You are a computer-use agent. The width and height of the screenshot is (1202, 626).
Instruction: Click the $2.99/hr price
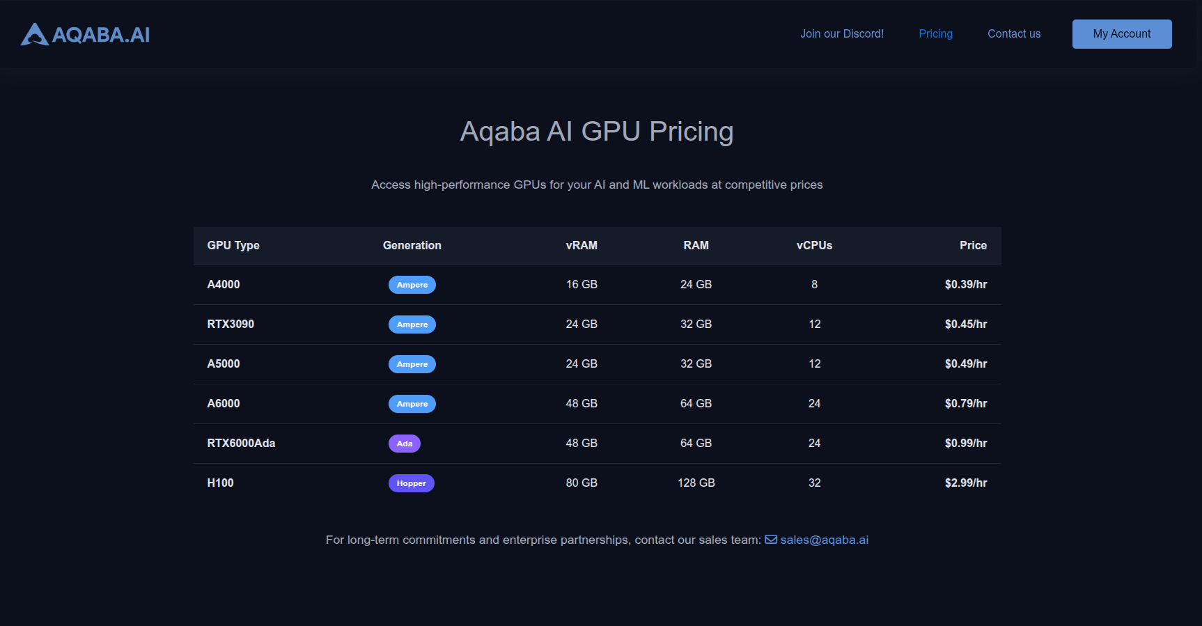pyautogui.click(x=966, y=483)
